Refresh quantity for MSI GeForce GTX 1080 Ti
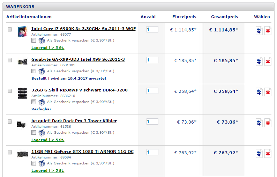The height and width of the screenshot is (177, 277). pos(259,154)
